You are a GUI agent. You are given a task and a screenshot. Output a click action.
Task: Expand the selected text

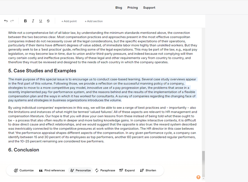[x=127, y=170]
